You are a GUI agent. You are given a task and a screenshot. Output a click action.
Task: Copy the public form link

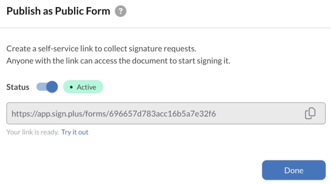(x=310, y=113)
